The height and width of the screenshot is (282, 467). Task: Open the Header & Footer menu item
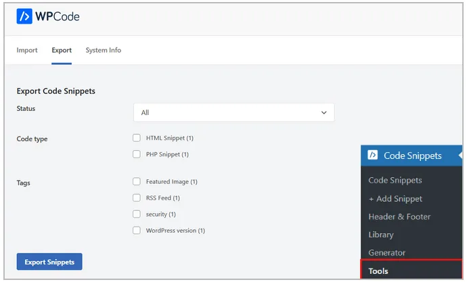click(x=399, y=216)
